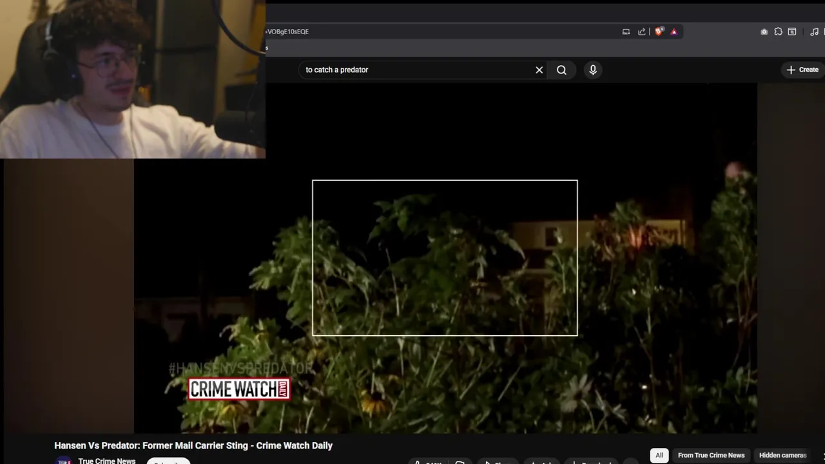Click the video player to pause playback
Image resolution: width=825 pixels, height=464 pixels.
(x=445, y=258)
